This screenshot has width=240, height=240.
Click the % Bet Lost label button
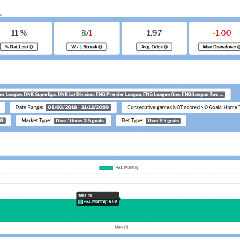19,47
